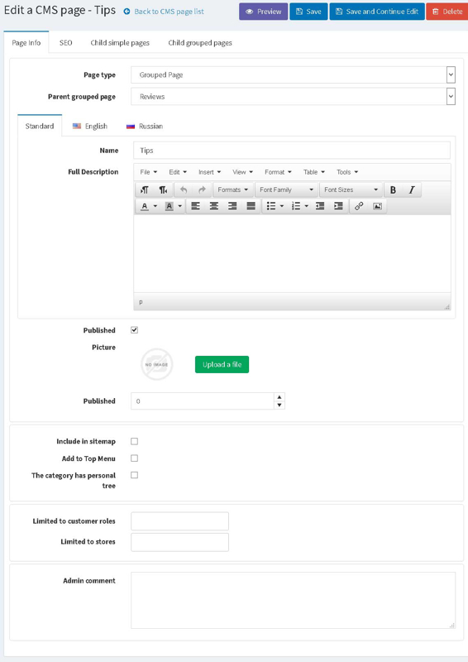The width and height of the screenshot is (468, 662).
Task: Click the left-to-right text direction icon
Action: point(145,190)
